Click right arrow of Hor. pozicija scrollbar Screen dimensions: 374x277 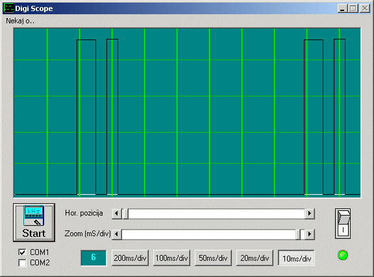(310, 214)
